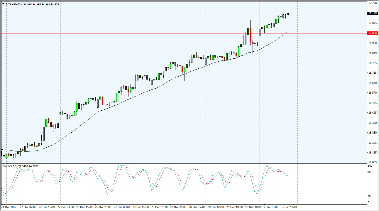Image resolution: width=379 pixels, height=211 pixels.
Task: Click the 21 Dec 2017 time axis label
Action: [9, 207]
